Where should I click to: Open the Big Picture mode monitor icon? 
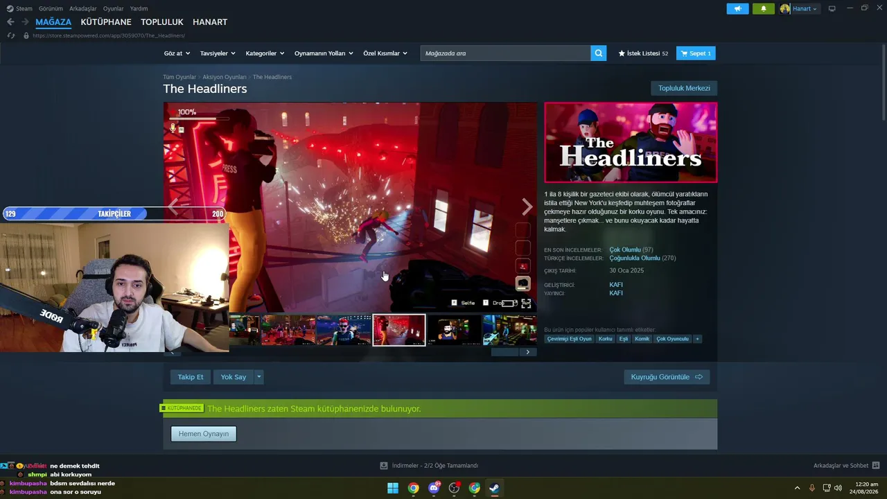[x=832, y=8]
